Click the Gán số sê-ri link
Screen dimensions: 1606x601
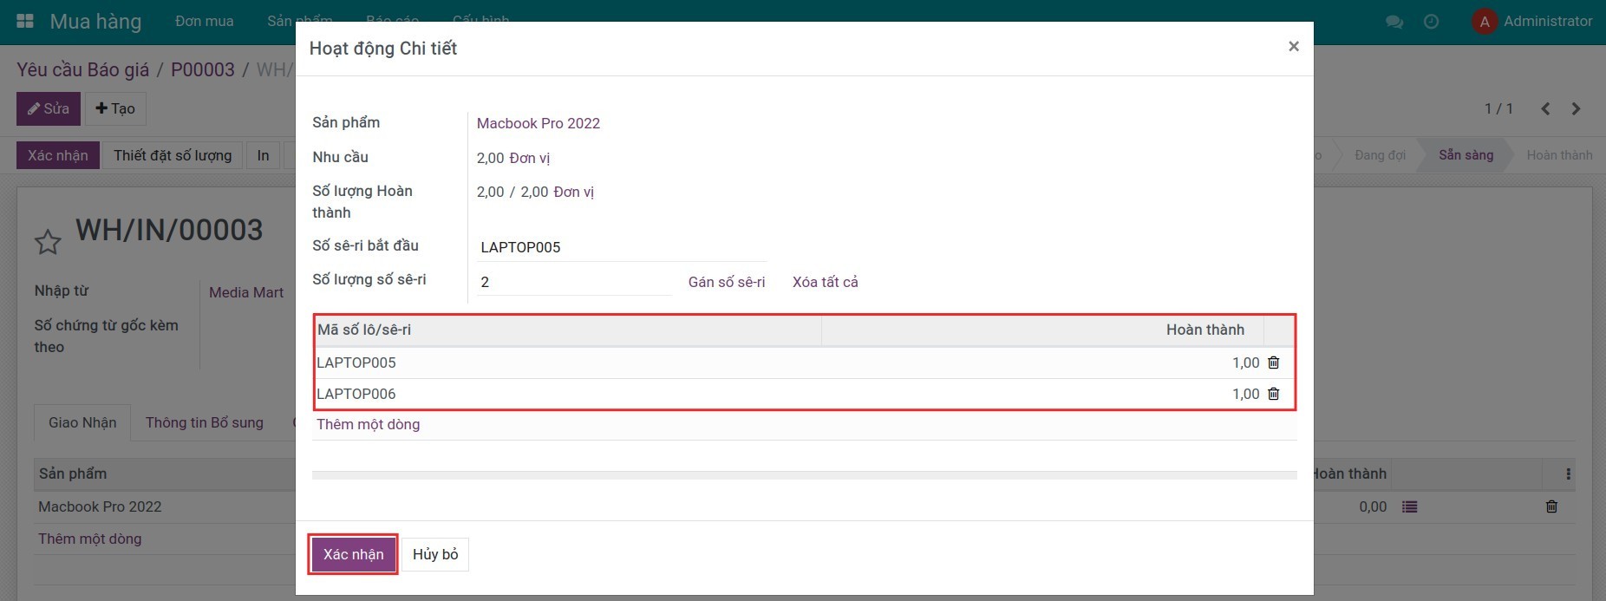(x=726, y=282)
